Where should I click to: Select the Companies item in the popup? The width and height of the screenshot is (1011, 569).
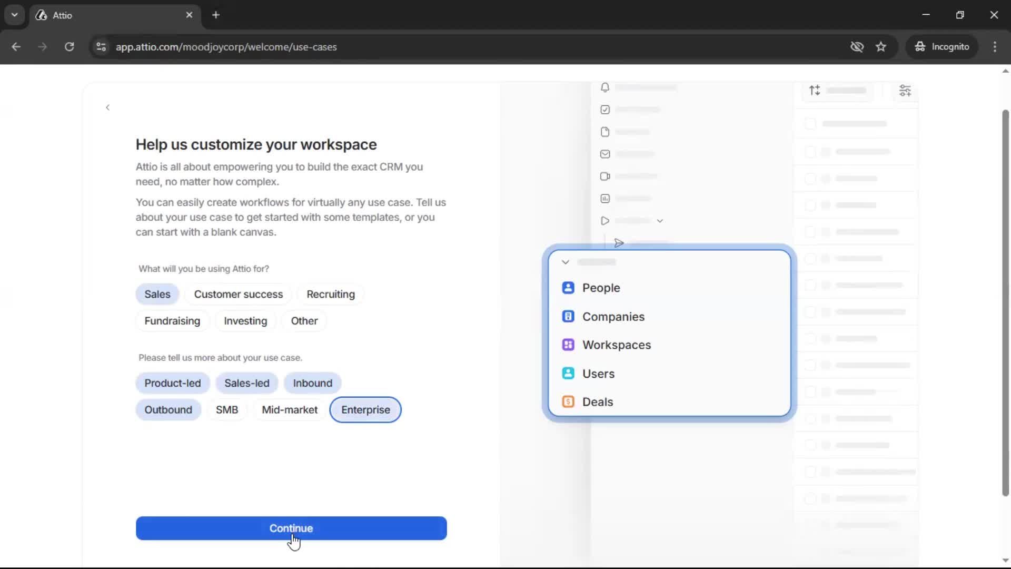[613, 317]
